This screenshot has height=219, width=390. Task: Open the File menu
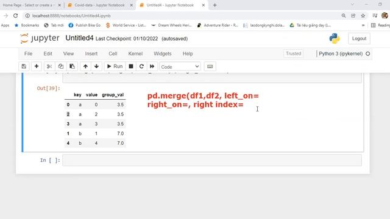29,54
